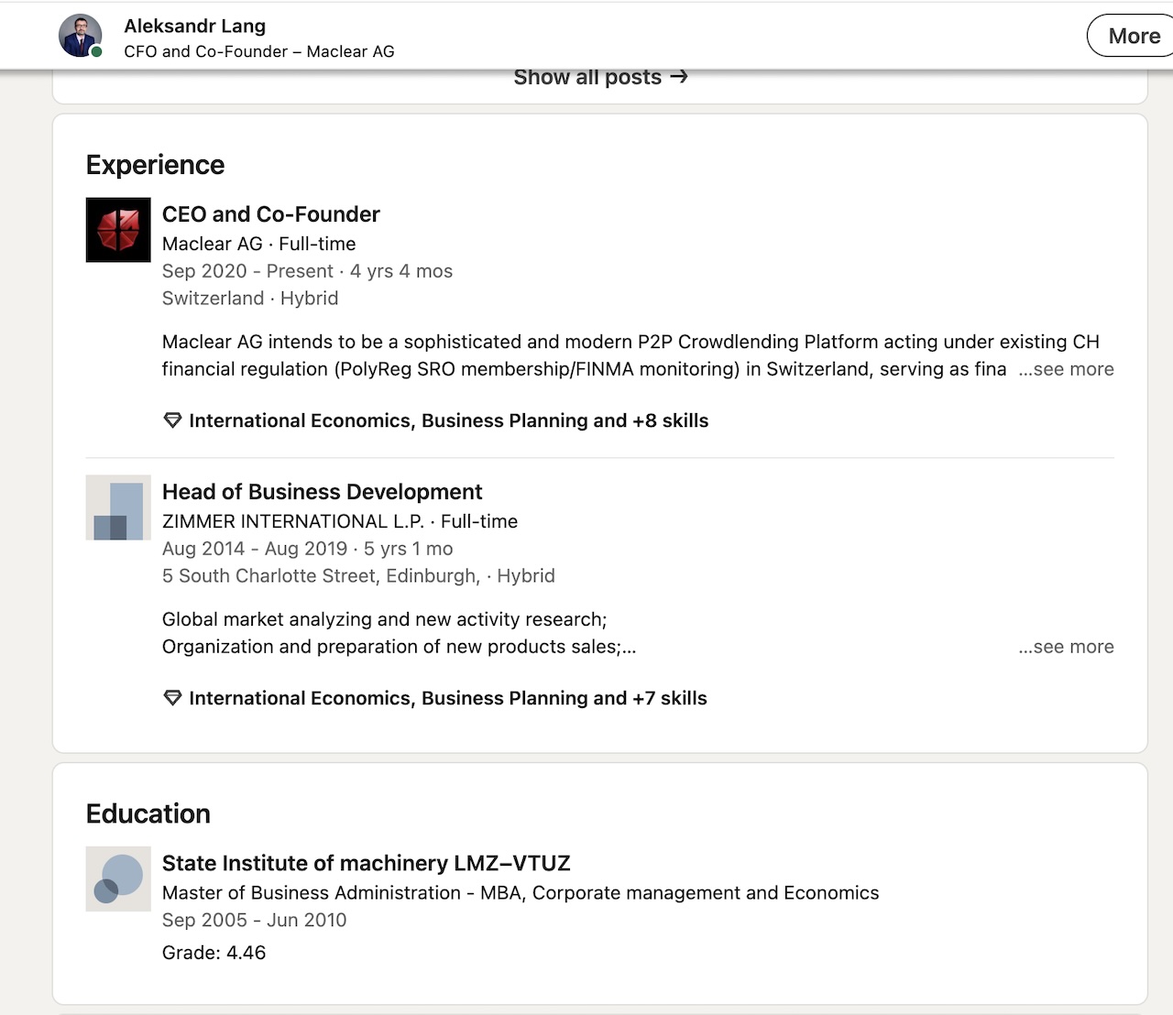Click Show all posts link

(587, 77)
